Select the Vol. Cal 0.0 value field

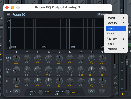point(74,92)
